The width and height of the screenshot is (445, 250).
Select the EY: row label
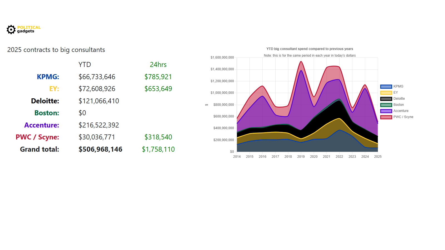(54, 89)
